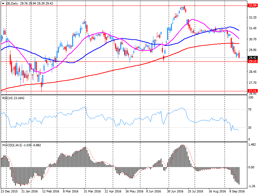Screen dimensions: 260x195
Task: Click the current price label 29.42
Action: [253, 58]
